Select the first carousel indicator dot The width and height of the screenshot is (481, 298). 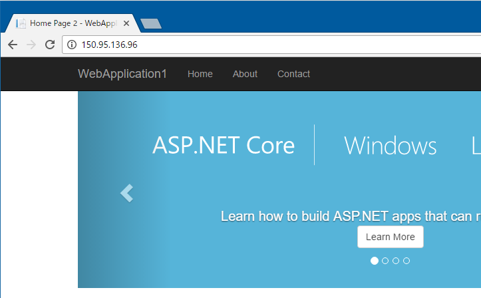click(x=375, y=261)
